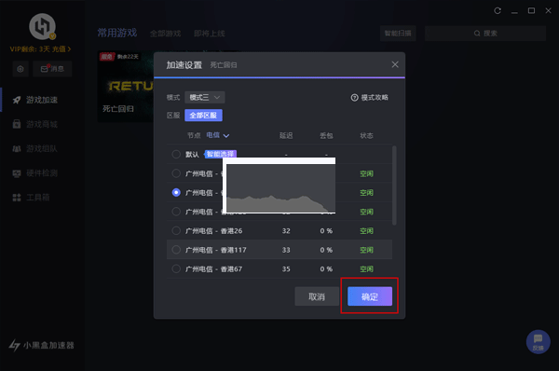Click VIP剩余 3天 充值 link
Viewport: 559px width, 371px height.
click(40, 48)
